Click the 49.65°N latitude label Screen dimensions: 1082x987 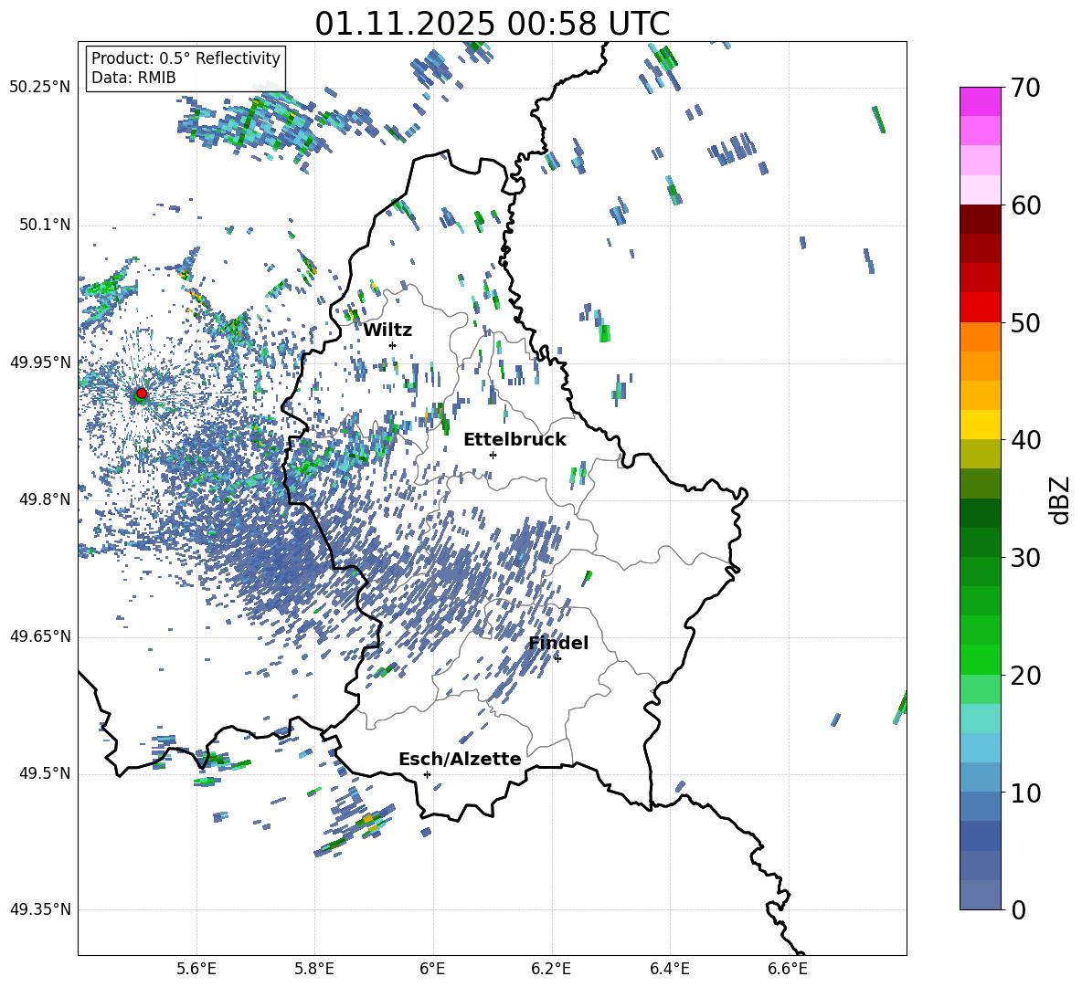[x=40, y=636]
